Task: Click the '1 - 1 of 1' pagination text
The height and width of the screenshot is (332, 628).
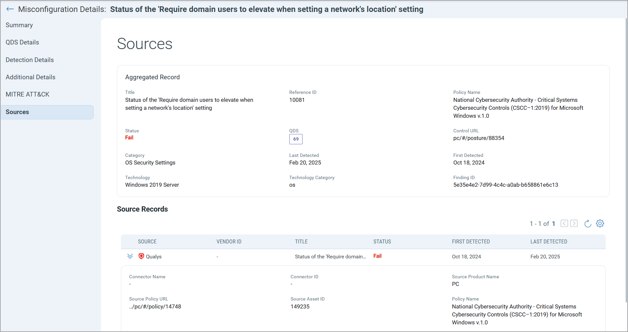Action: 542,224
